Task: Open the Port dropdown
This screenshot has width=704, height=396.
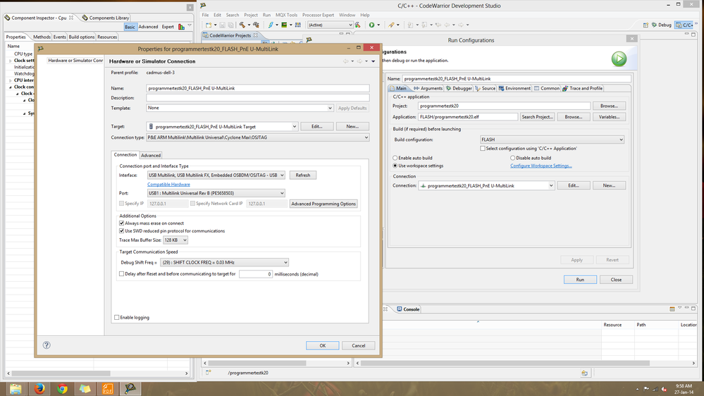Action: pyautogui.click(x=282, y=193)
